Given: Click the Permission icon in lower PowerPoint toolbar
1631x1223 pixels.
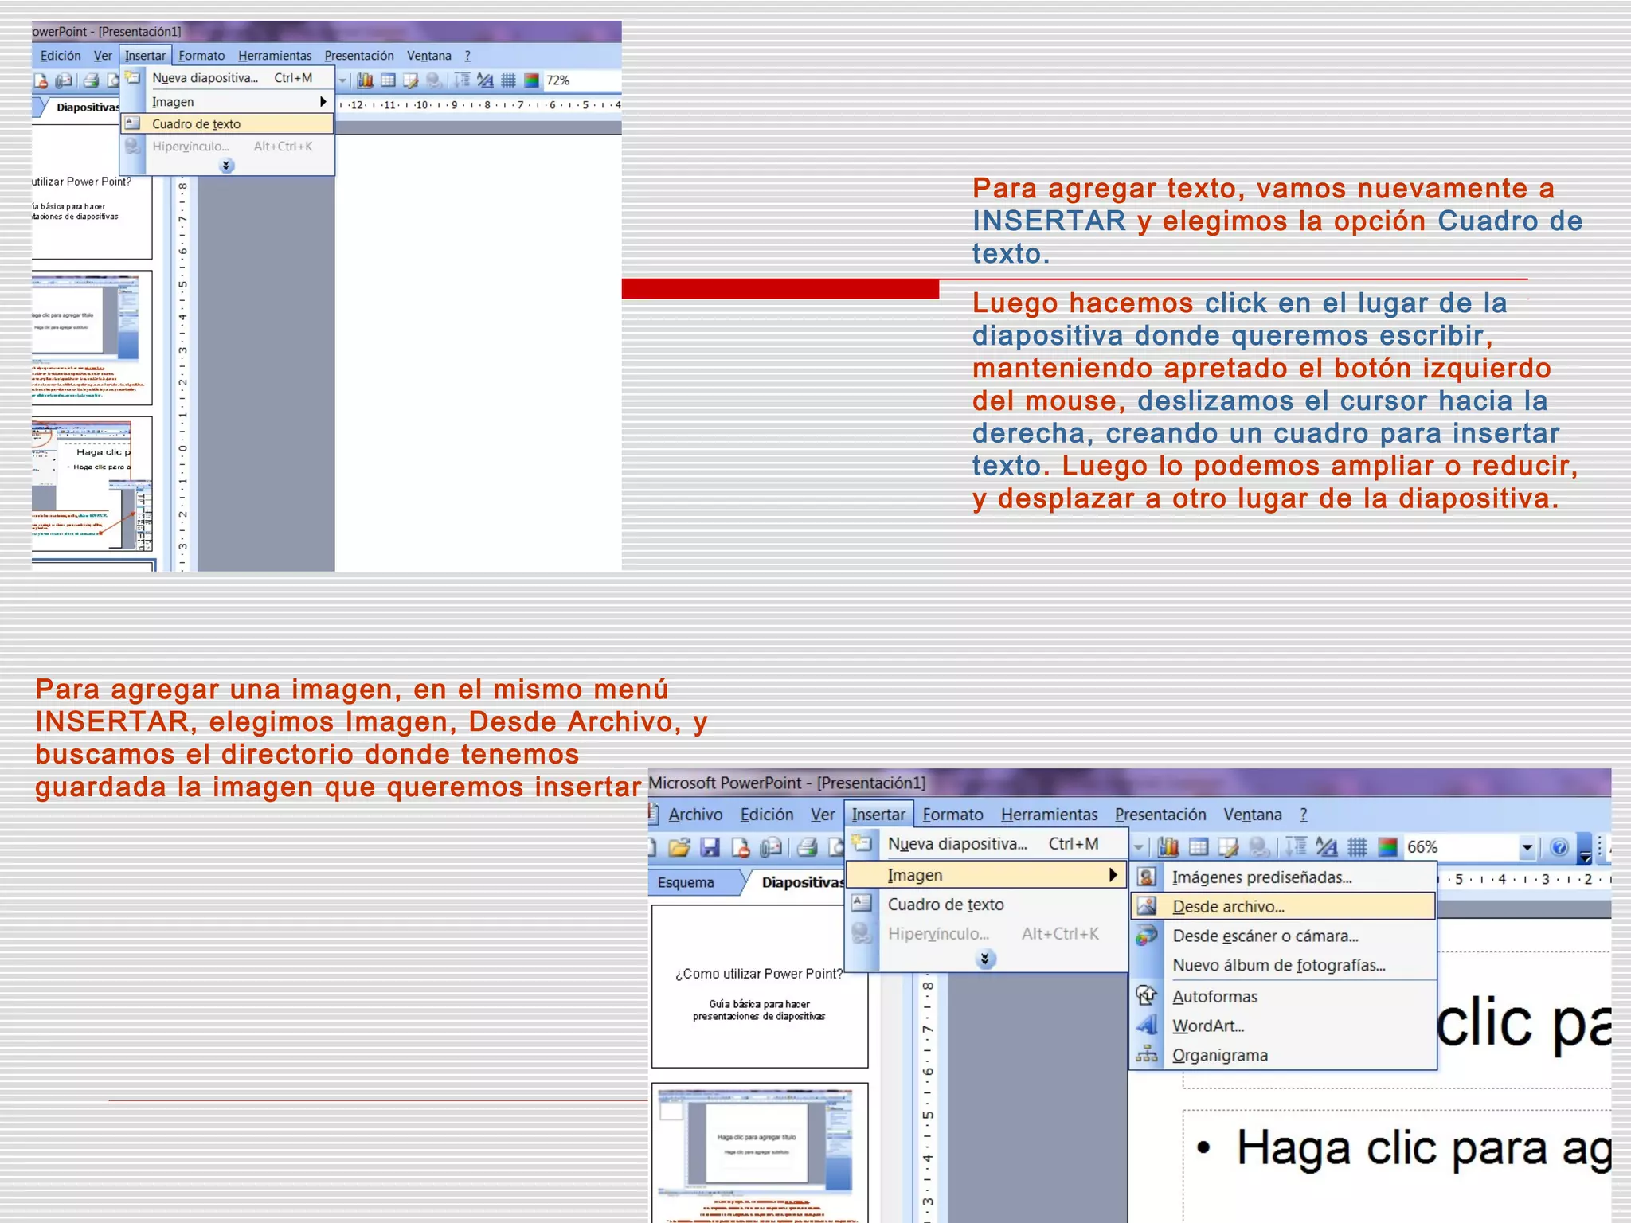Looking at the screenshot, I should 740,847.
